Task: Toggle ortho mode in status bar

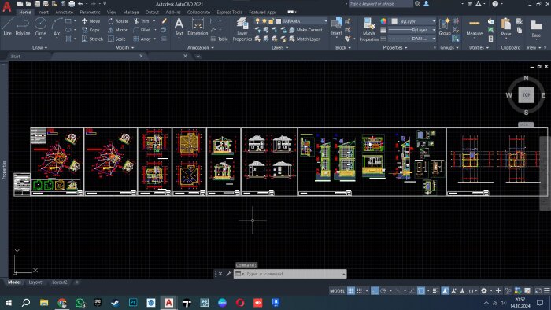Action: [375, 290]
